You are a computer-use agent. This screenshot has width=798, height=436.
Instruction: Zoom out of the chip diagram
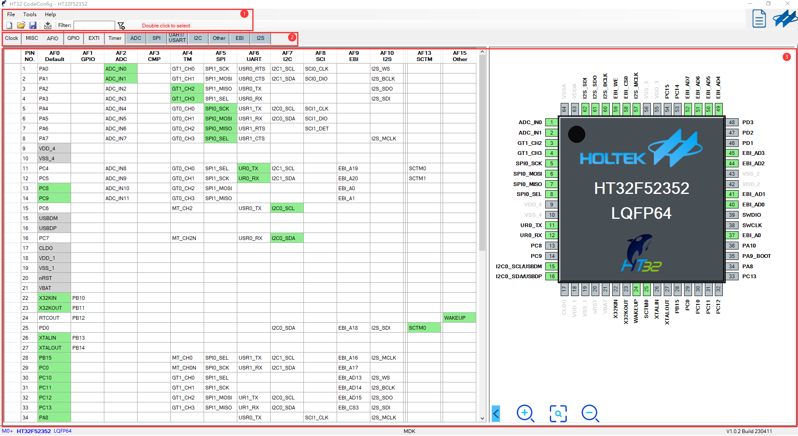click(590, 413)
